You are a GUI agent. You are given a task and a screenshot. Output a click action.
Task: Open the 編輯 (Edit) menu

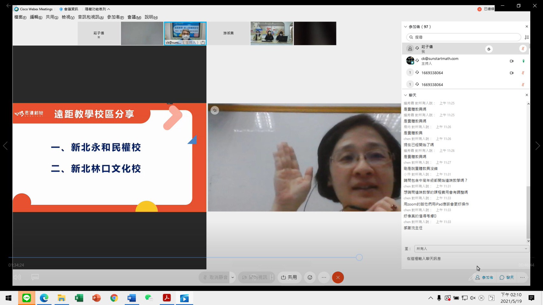click(x=36, y=17)
